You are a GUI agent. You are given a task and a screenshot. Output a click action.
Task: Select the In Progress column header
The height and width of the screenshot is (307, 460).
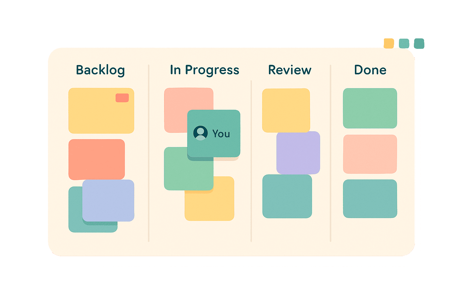pos(205,70)
